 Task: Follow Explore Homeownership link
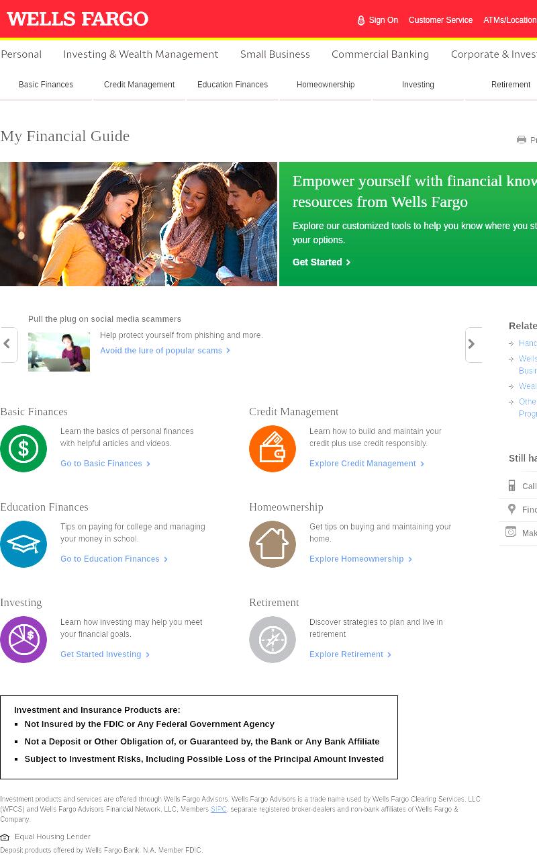click(356, 559)
